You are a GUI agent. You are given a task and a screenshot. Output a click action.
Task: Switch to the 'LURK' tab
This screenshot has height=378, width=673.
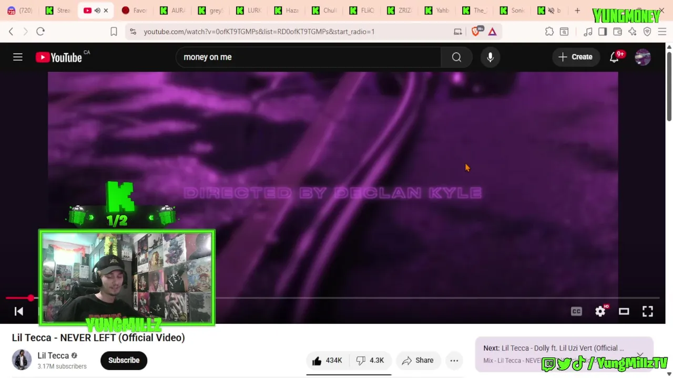(249, 10)
